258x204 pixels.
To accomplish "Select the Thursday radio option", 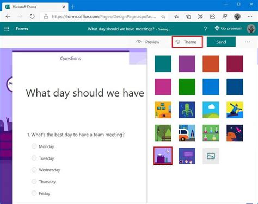I will coord(34,181).
